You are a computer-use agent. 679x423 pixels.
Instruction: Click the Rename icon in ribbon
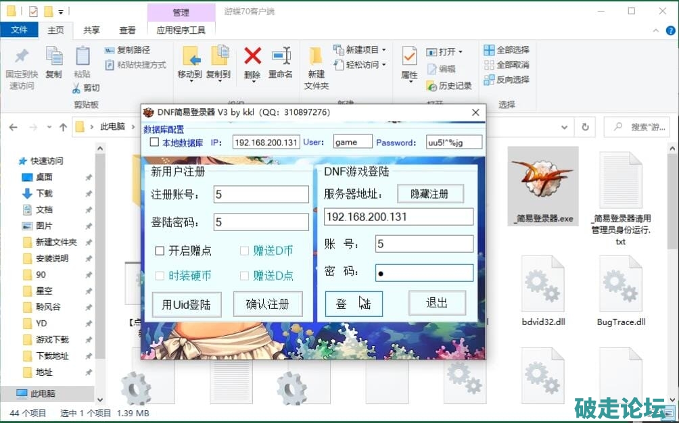point(281,56)
